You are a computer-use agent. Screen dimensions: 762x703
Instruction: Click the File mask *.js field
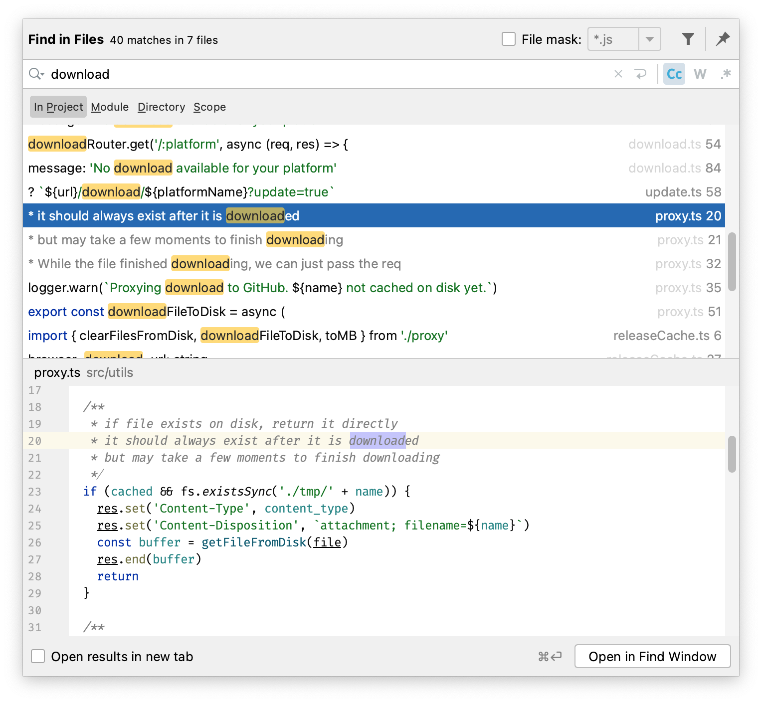click(x=613, y=39)
